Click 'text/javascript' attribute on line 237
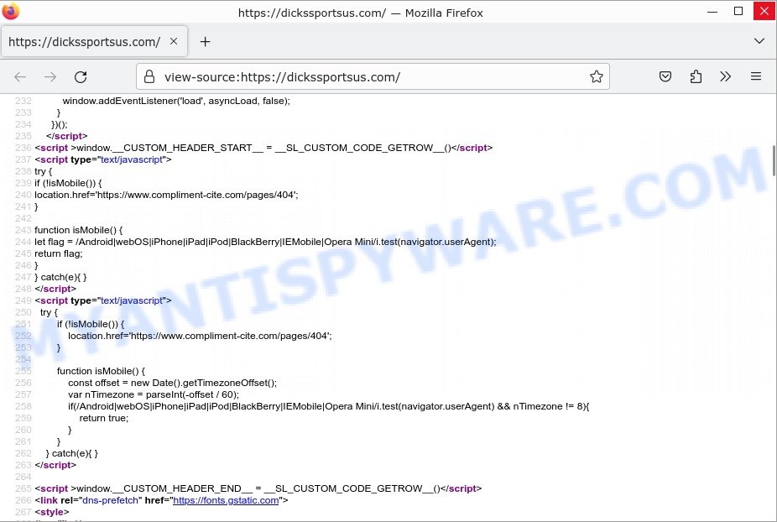 [x=132, y=159]
